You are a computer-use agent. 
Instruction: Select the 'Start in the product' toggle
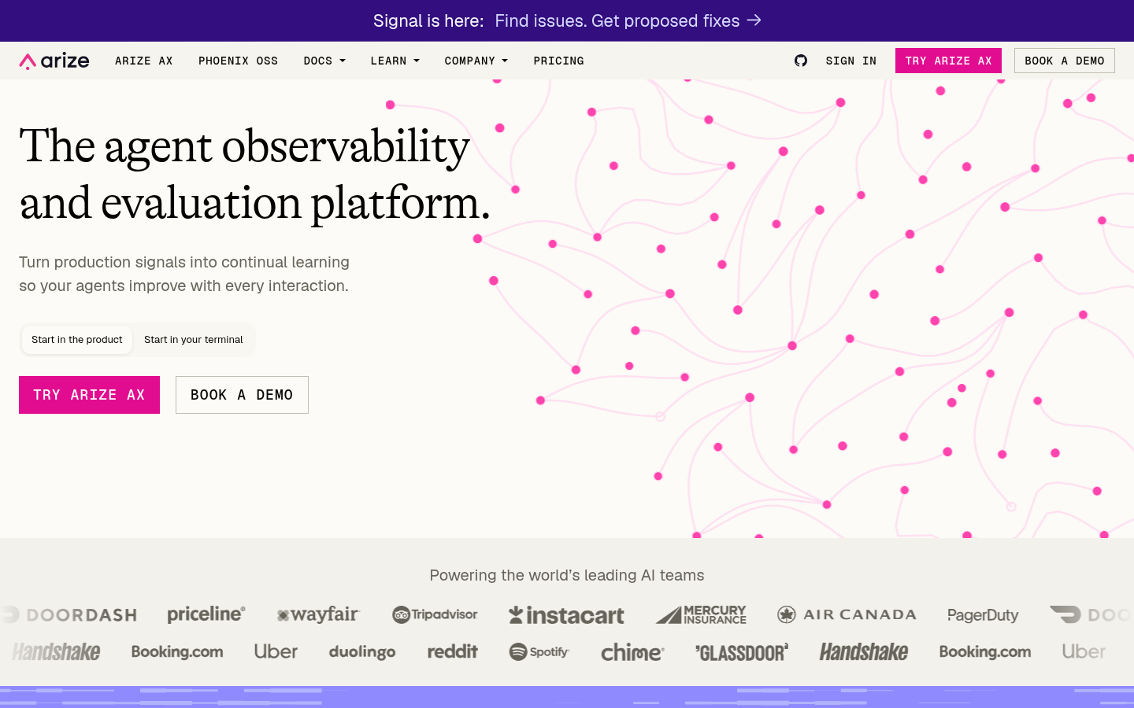(77, 340)
